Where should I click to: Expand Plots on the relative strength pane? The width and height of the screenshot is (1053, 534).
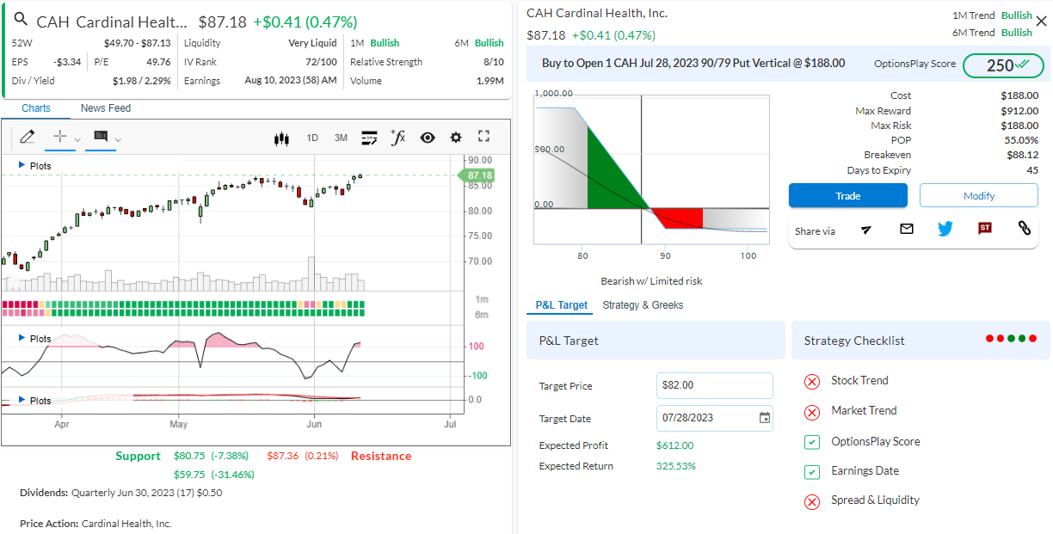coord(35,339)
